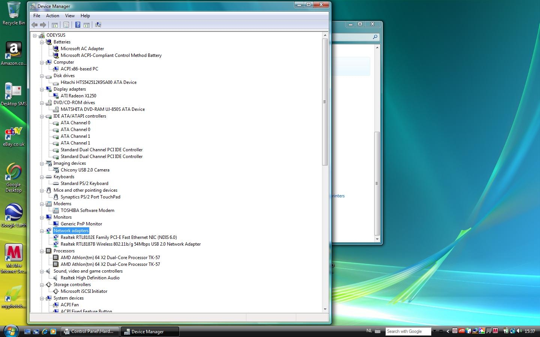Click the blue Help question mark icon

[78, 25]
